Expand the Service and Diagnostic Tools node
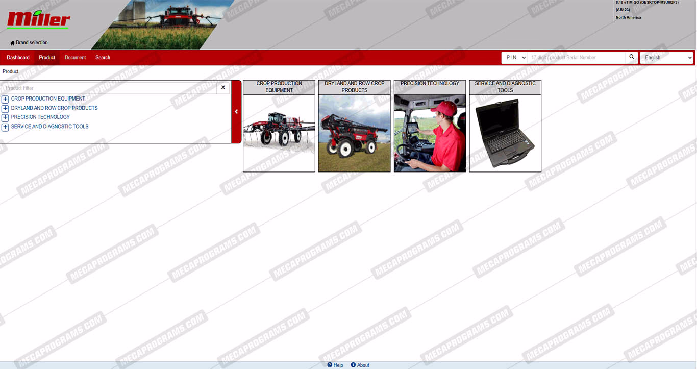The height and width of the screenshot is (369, 697). coord(5,127)
